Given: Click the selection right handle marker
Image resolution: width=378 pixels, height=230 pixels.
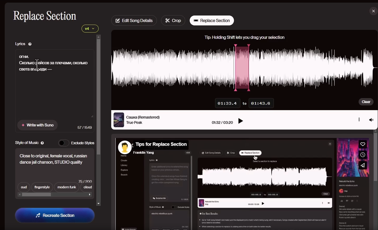Looking at the screenshot, I should (x=249, y=46).
